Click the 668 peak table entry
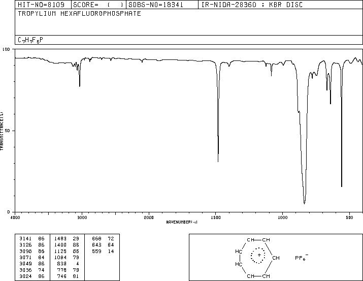This screenshot has width=363, height=281. [96, 239]
